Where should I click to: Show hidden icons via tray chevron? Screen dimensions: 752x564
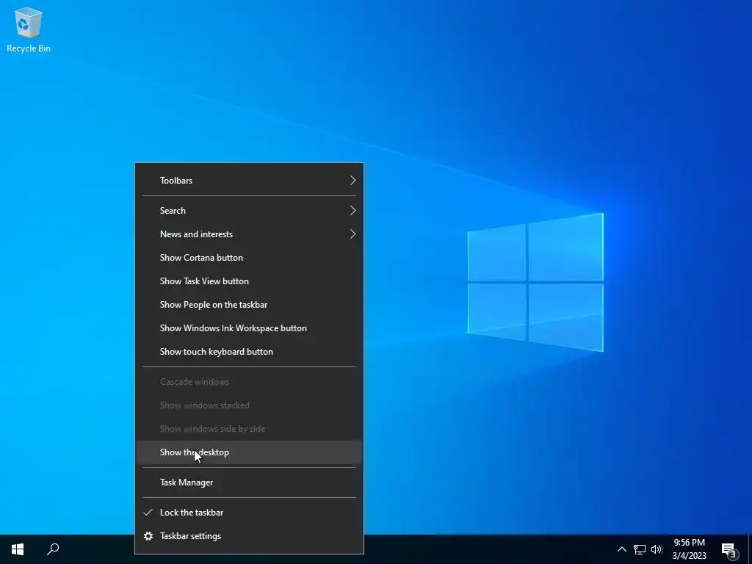pos(621,549)
